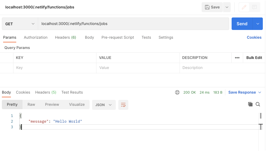Click the search response icon

point(258,104)
